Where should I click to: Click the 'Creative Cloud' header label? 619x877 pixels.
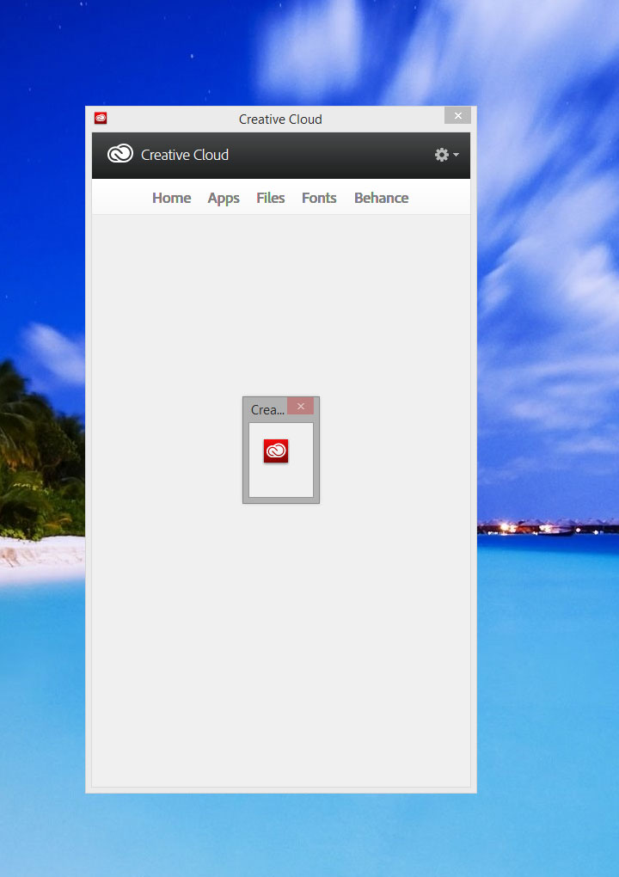click(x=185, y=155)
